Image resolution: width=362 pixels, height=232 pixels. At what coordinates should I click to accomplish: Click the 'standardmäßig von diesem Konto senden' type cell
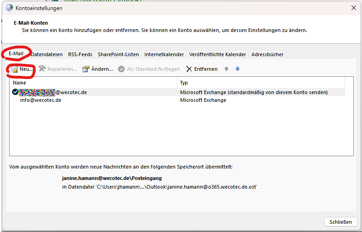pos(254,92)
